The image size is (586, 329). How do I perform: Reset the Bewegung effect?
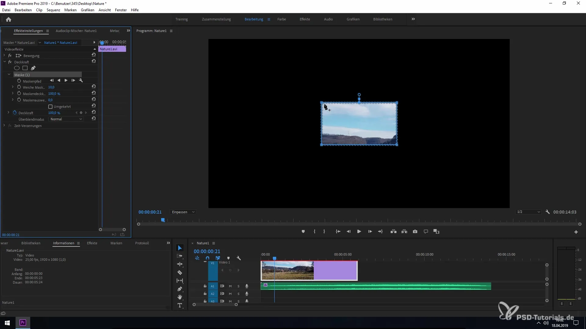point(94,55)
